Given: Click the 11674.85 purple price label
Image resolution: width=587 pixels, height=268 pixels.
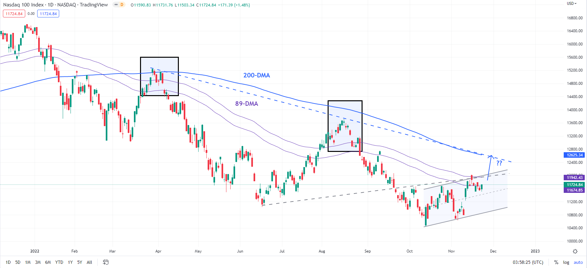Looking at the screenshot, I should click(x=575, y=190).
